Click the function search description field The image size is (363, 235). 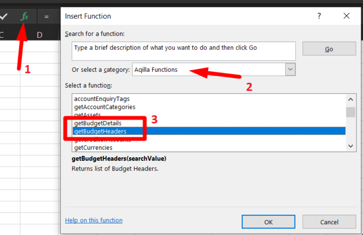[184, 51]
